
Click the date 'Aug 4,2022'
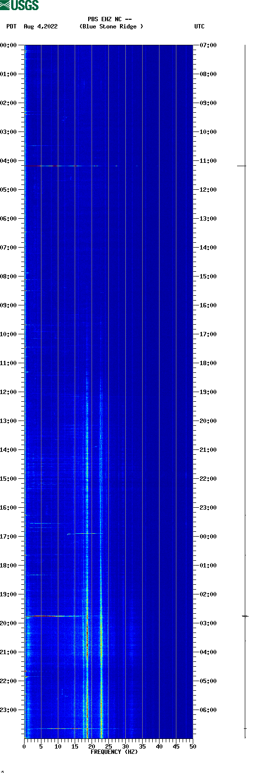click(x=40, y=26)
